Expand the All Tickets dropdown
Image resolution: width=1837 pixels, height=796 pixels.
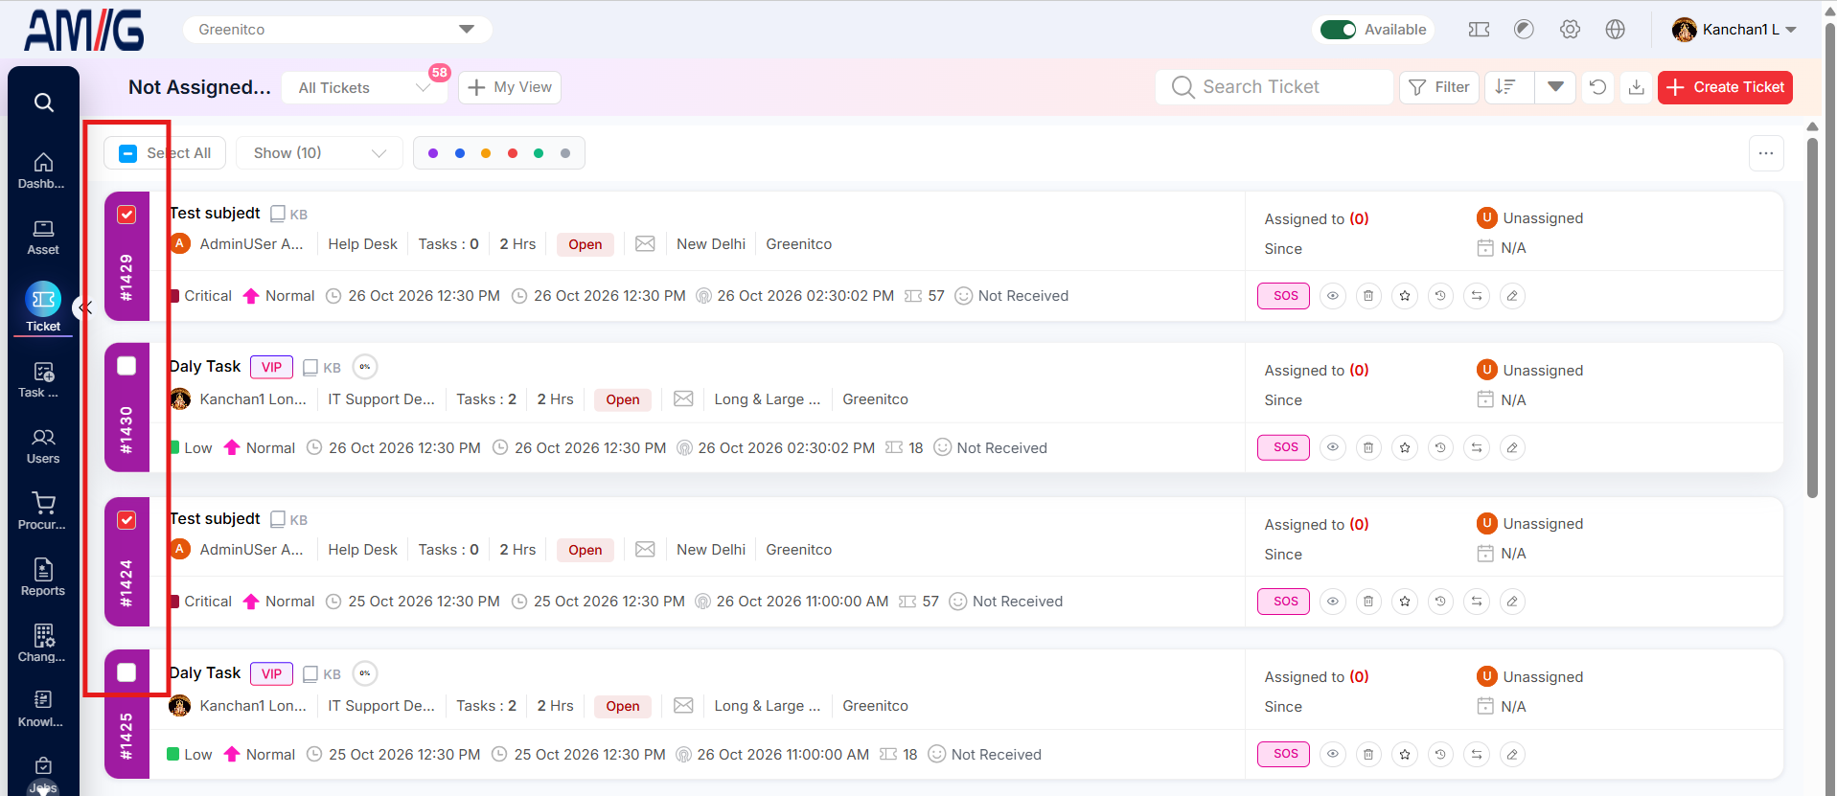click(x=364, y=88)
